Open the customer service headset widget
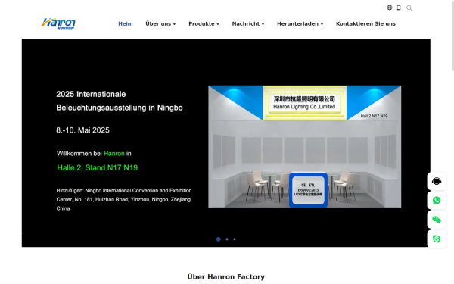Viewport: 454px width, 284px height. tap(437, 182)
